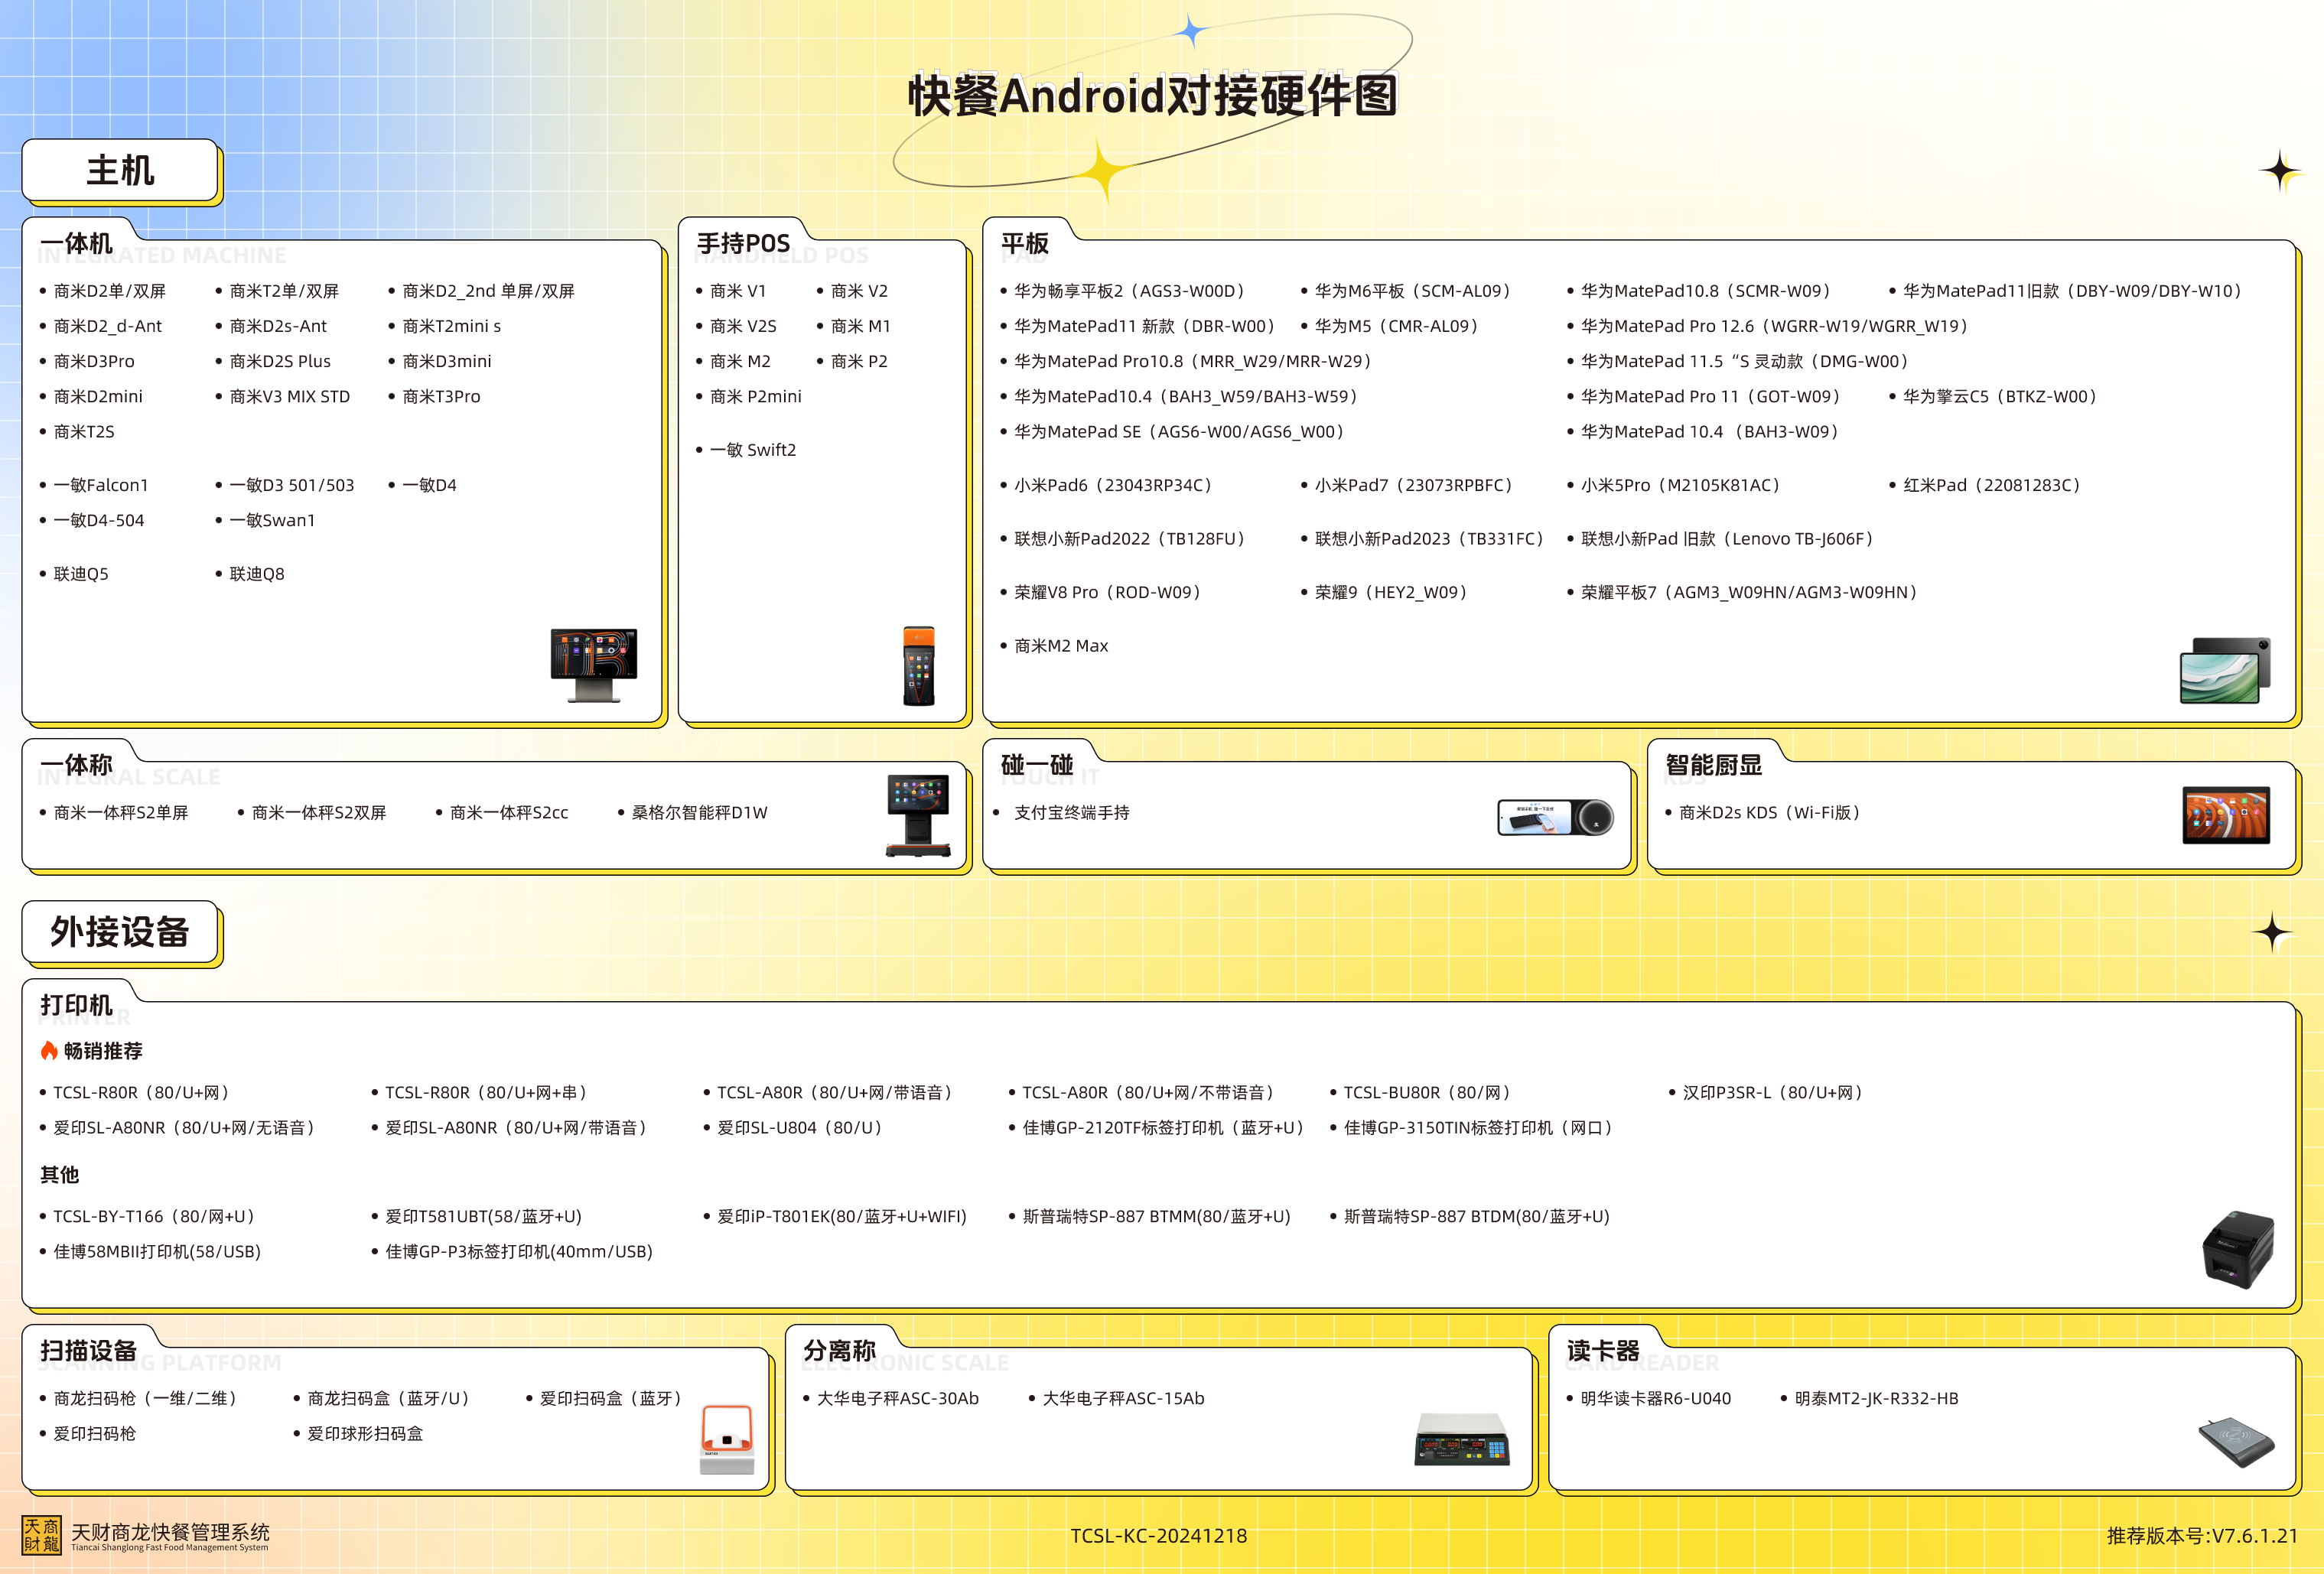Screen dimensions: 2324x1574
Task: Click the orange handheld POS device image
Action: coord(918,666)
